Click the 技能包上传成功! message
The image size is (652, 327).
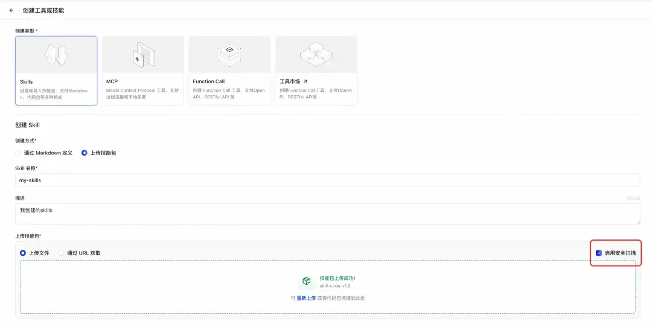[337, 278]
